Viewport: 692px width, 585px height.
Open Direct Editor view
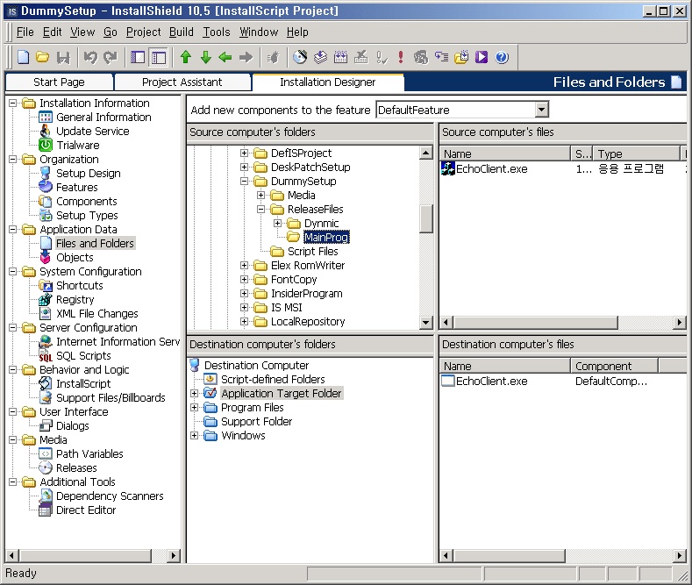pos(86,510)
